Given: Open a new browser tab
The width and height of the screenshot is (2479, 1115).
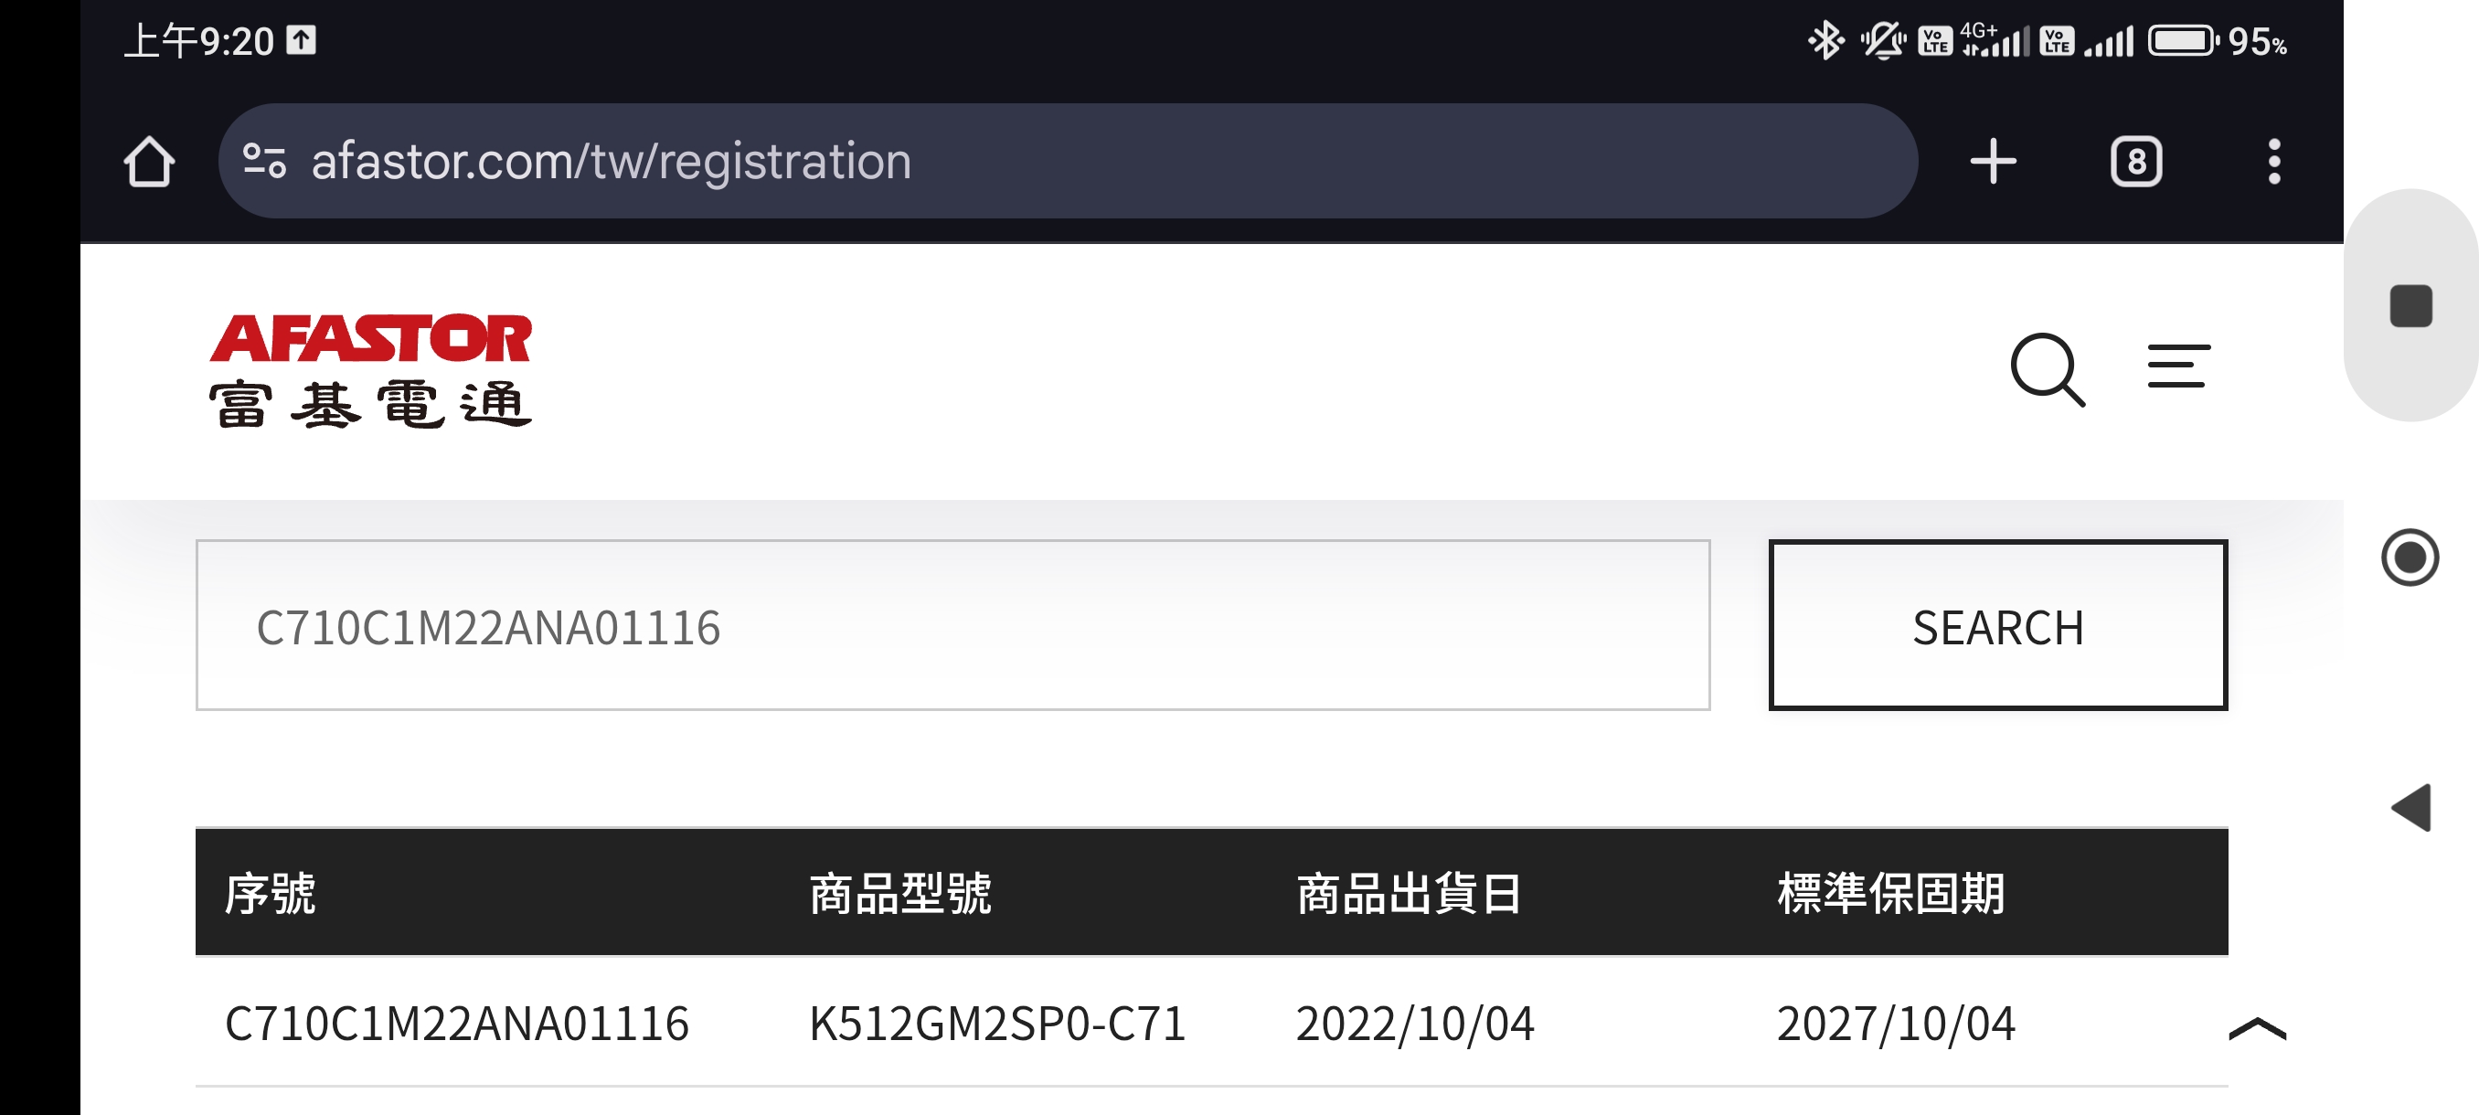Looking at the screenshot, I should [x=1993, y=161].
